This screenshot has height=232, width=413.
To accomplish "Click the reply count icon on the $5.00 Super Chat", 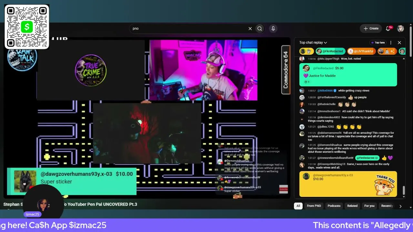I will coord(307,82).
